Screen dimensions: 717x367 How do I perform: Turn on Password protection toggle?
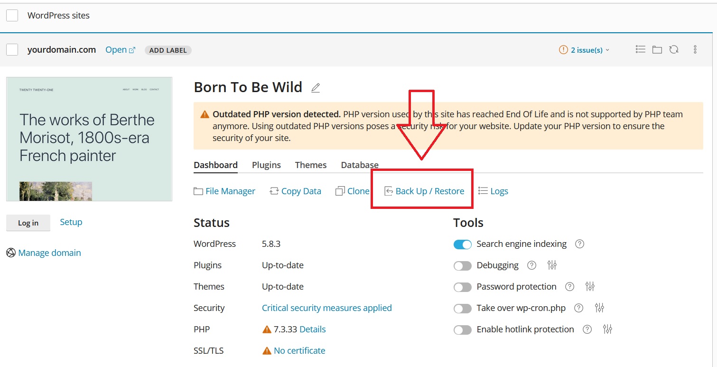click(x=463, y=287)
